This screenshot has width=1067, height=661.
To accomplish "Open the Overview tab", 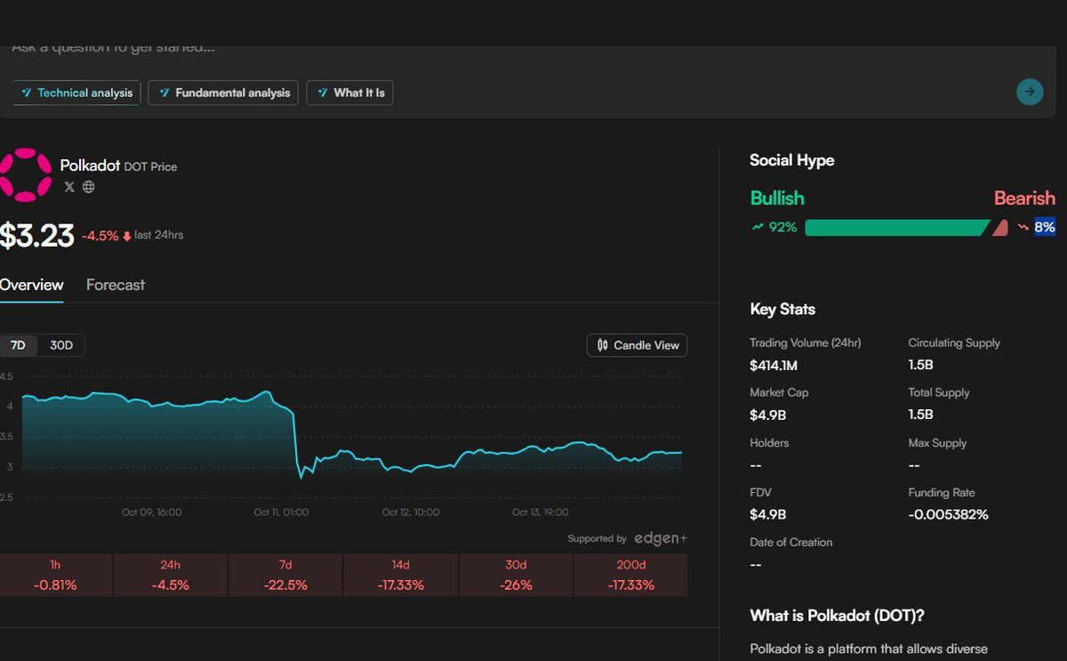I will coord(31,285).
